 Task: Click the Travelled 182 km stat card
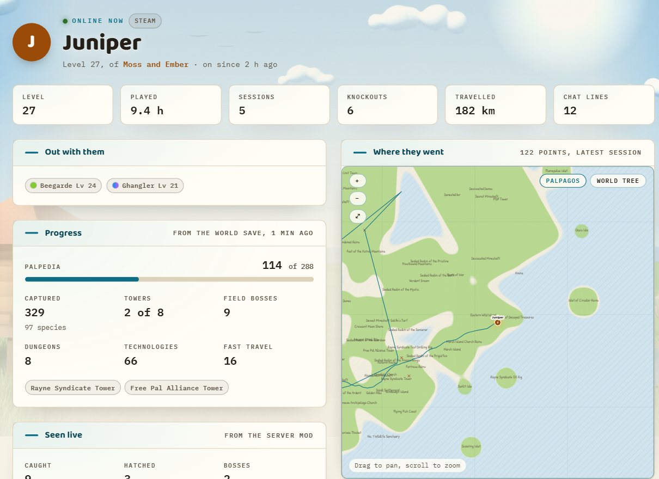496,105
